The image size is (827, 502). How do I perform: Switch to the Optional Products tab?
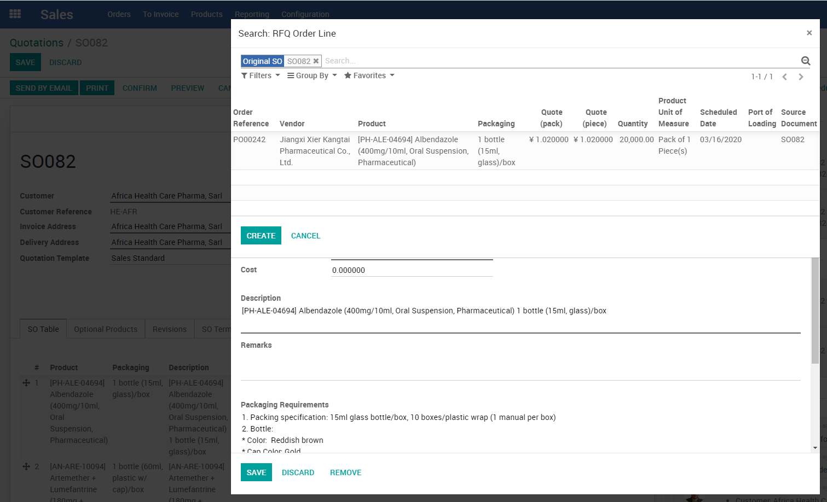(x=106, y=329)
